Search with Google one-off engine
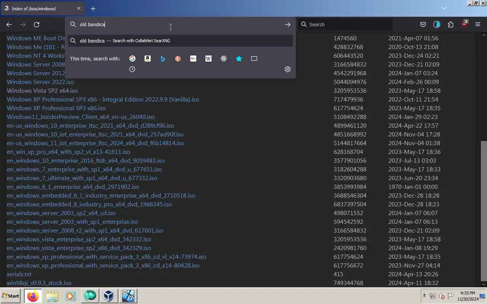Image resolution: width=487 pixels, height=304 pixels. pos(132,59)
